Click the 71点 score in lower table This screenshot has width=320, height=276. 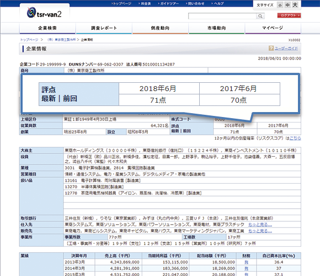[234, 132]
